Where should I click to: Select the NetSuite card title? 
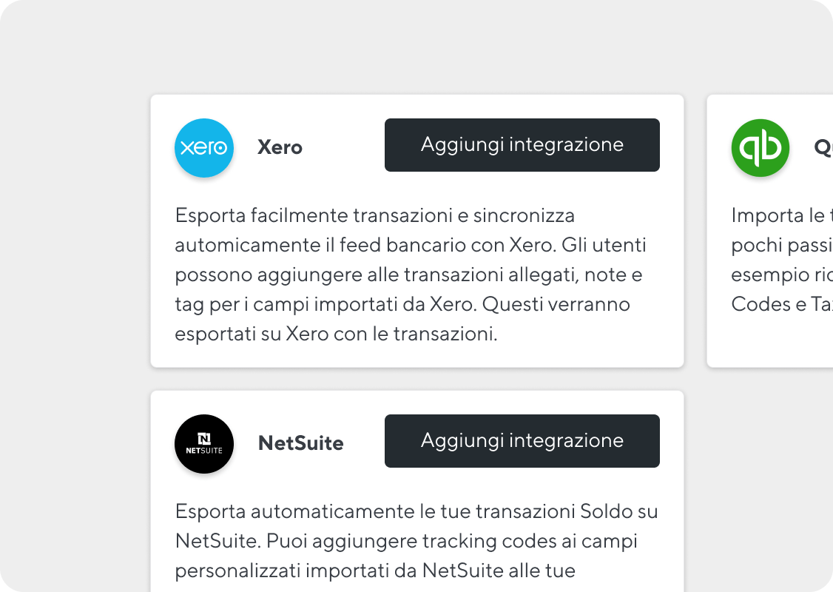pyautogui.click(x=300, y=443)
